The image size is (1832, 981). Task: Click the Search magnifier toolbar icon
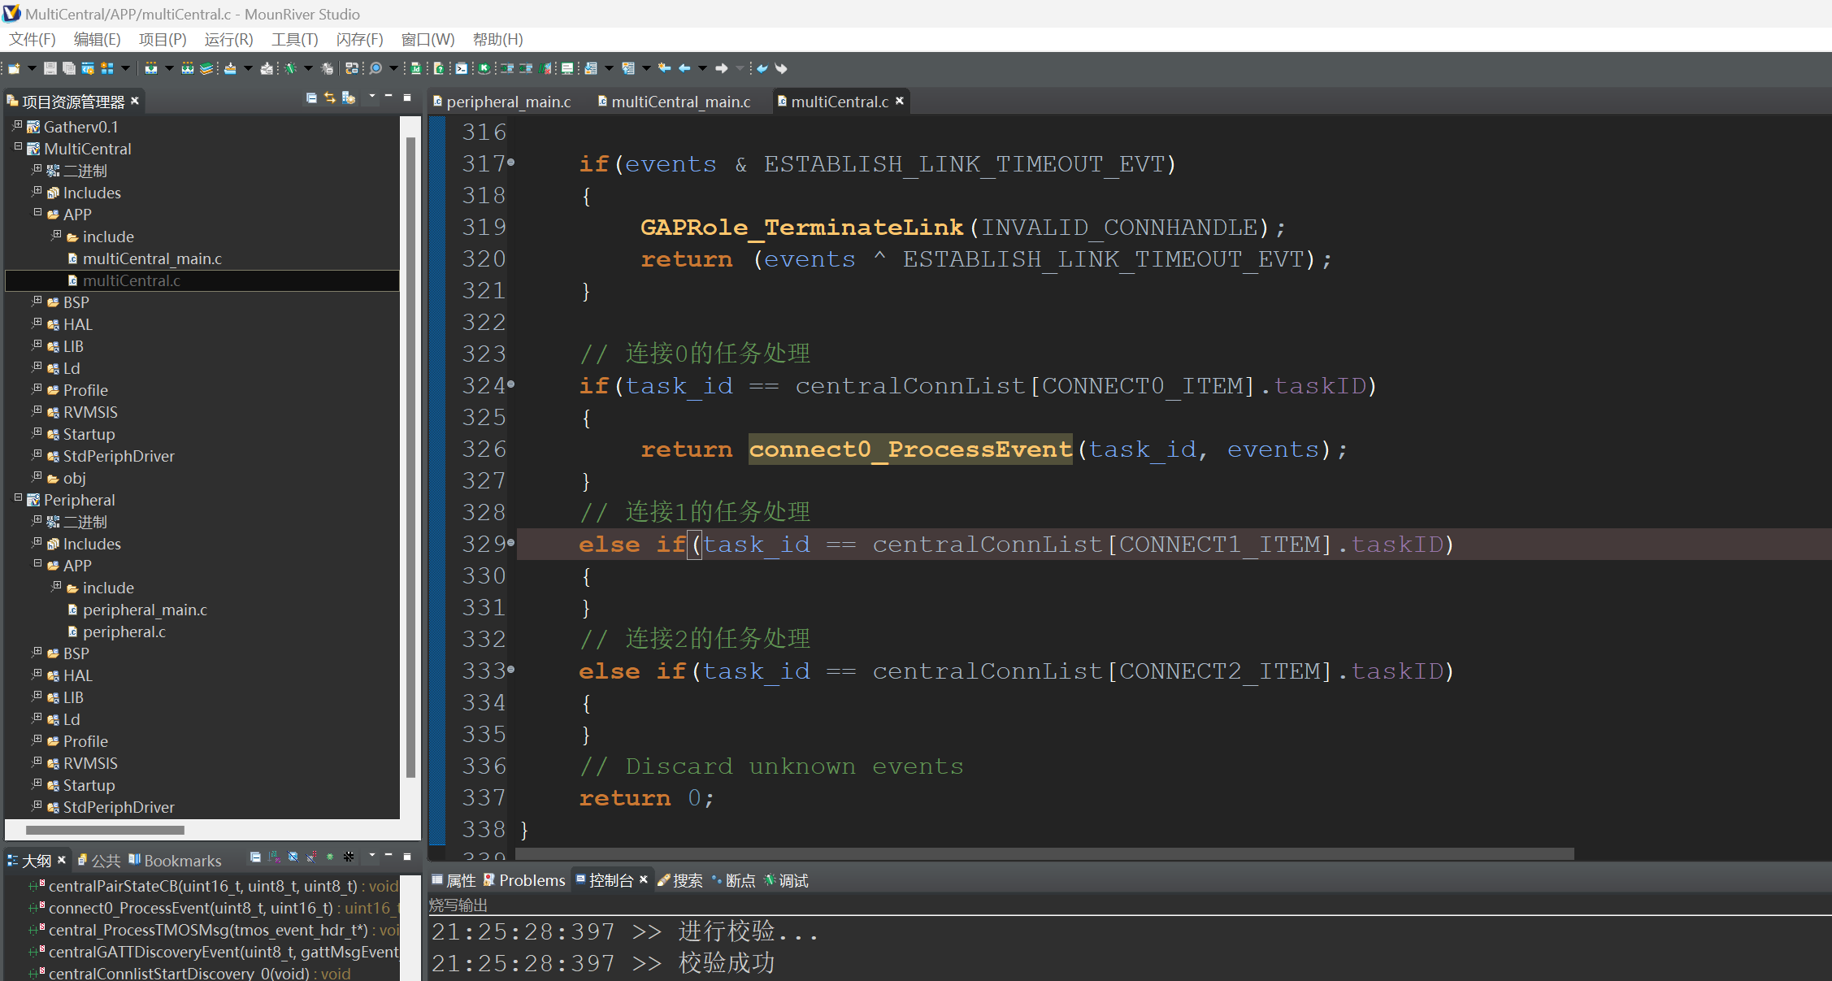pos(376,68)
